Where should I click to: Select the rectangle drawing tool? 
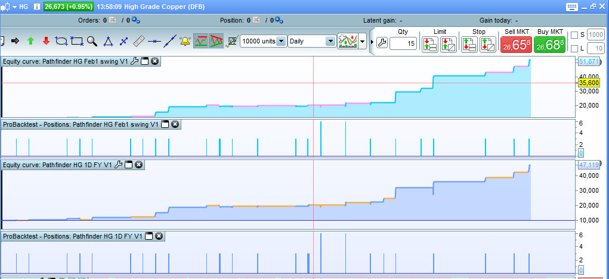click(77, 40)
